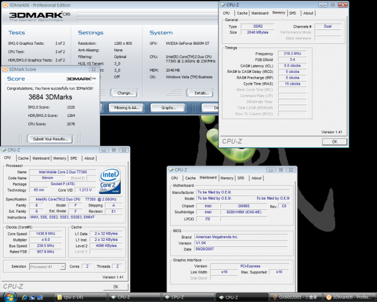Screen dimensions: 377x302
Task: Switch to CPU tab in Memory window
Action: point(226,13)
